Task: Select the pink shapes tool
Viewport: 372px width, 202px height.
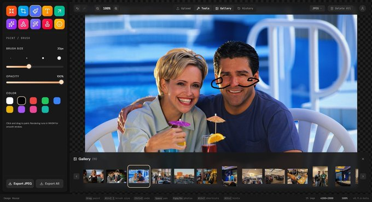Action: point(23,24)
